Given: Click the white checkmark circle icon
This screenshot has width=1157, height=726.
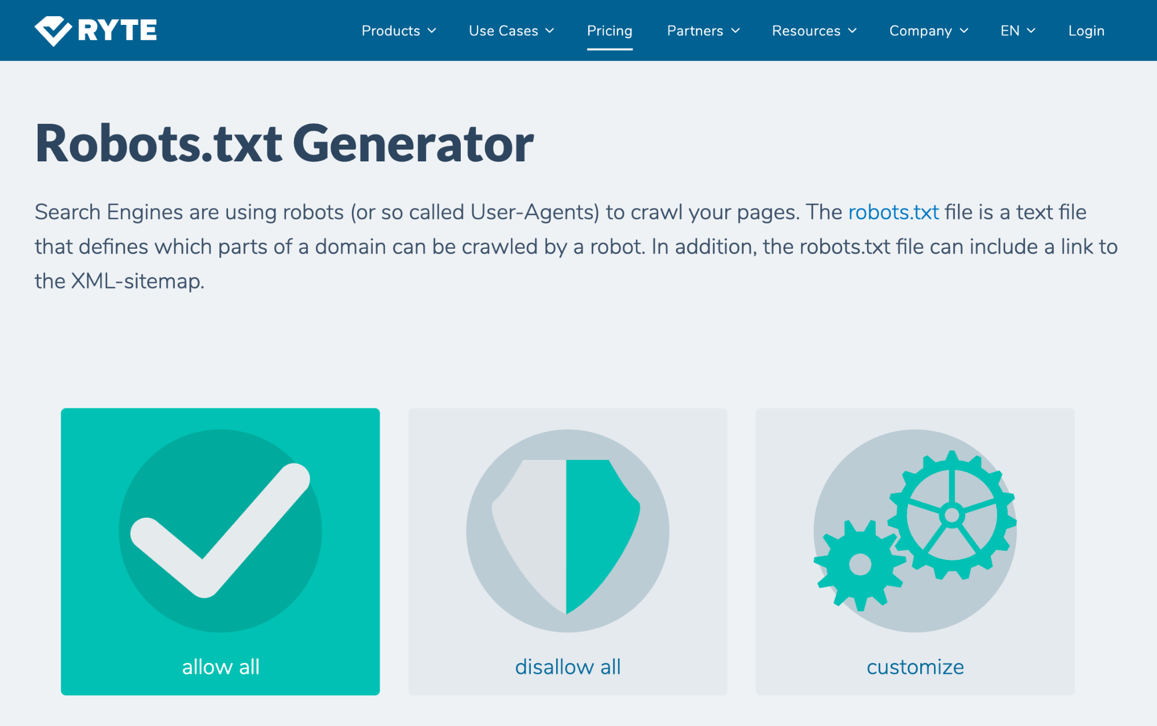Looking at the screenshot, I should pyautogui.click(x=220, y=530).
